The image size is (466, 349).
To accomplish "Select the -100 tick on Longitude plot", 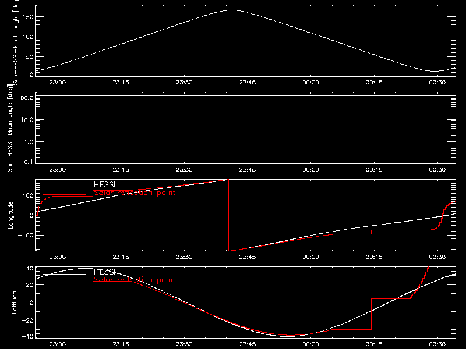I will [x=26, y=235].
